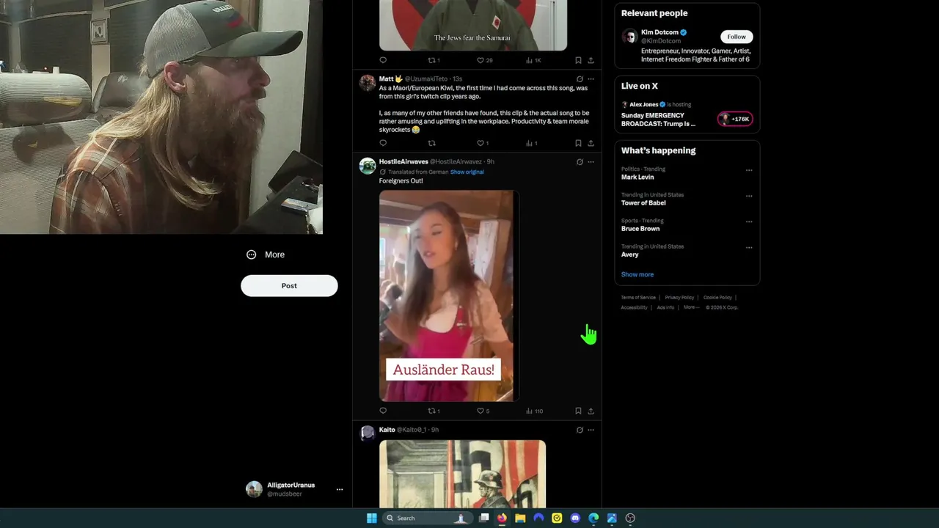Screen dimensions: 939x528
Task: Open File Explorer from the taskbar
Action: click(x=520, y=518)
